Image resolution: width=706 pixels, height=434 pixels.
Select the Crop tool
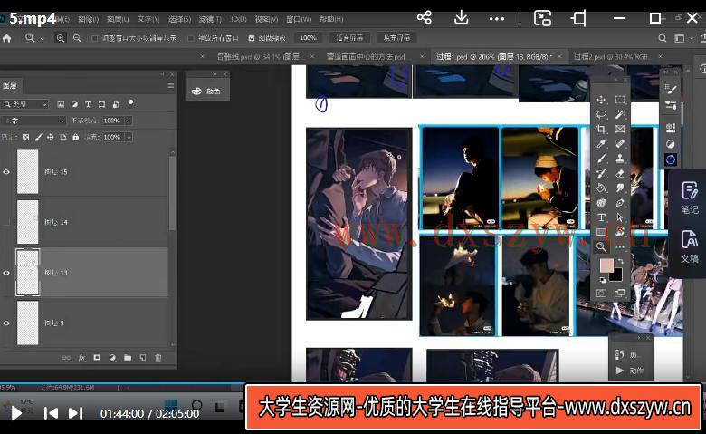[601, 130]
